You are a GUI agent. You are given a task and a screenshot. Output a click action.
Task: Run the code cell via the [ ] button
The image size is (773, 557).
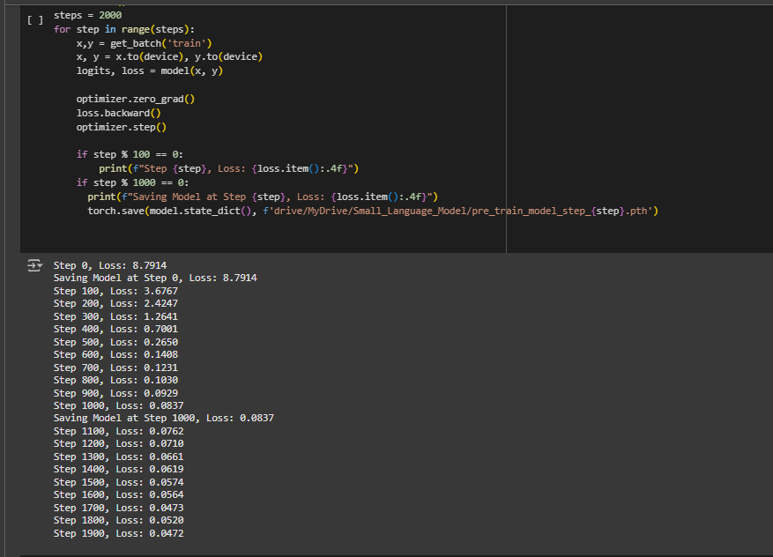point(33,19)
